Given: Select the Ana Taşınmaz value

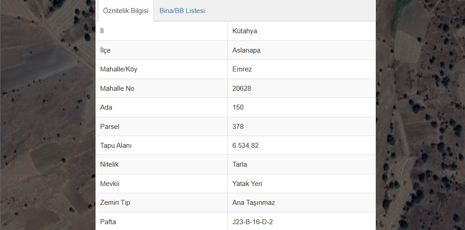Looking at the screenshot, I should pos(253,203).
